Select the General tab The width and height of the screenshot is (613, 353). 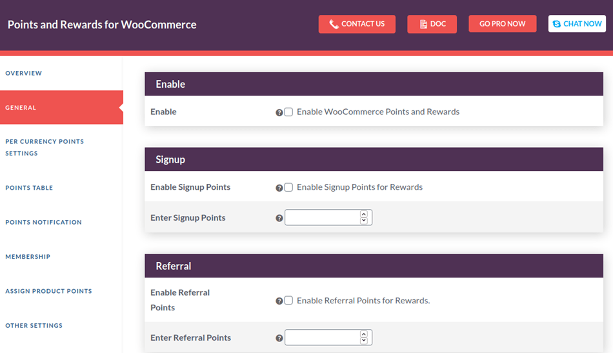click(x=61, y=108)
